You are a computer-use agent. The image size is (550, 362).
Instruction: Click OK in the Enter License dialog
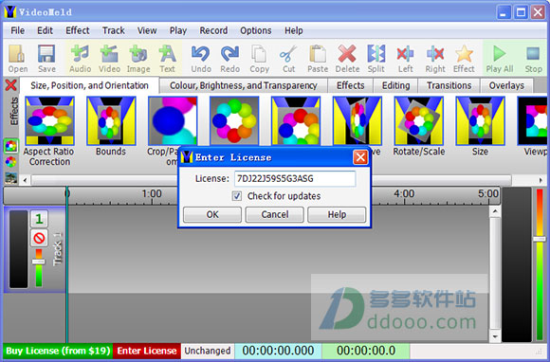click(212, 214)
